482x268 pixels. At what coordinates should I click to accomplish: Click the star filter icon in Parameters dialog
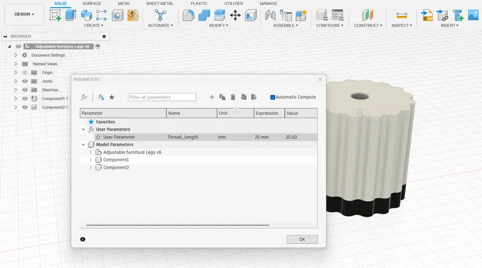point(111,97)
